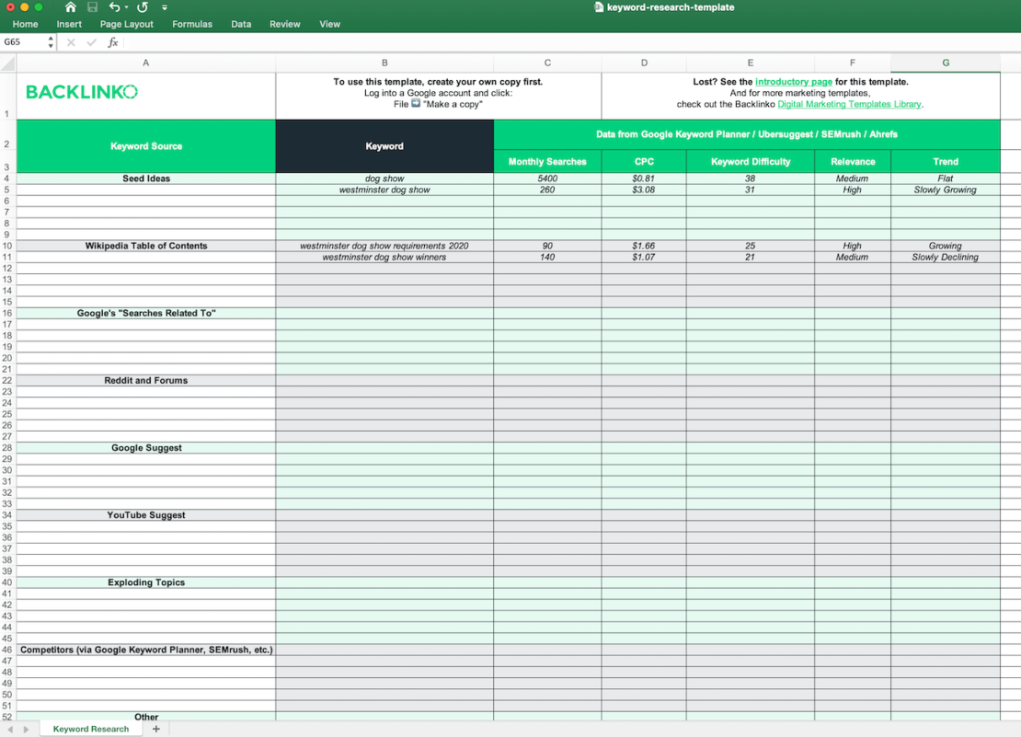Image resolution: width=1021 pixels, height=737 pixels.
Task: Click the previous sheet navigation arrow
Action: coord(9,728)
